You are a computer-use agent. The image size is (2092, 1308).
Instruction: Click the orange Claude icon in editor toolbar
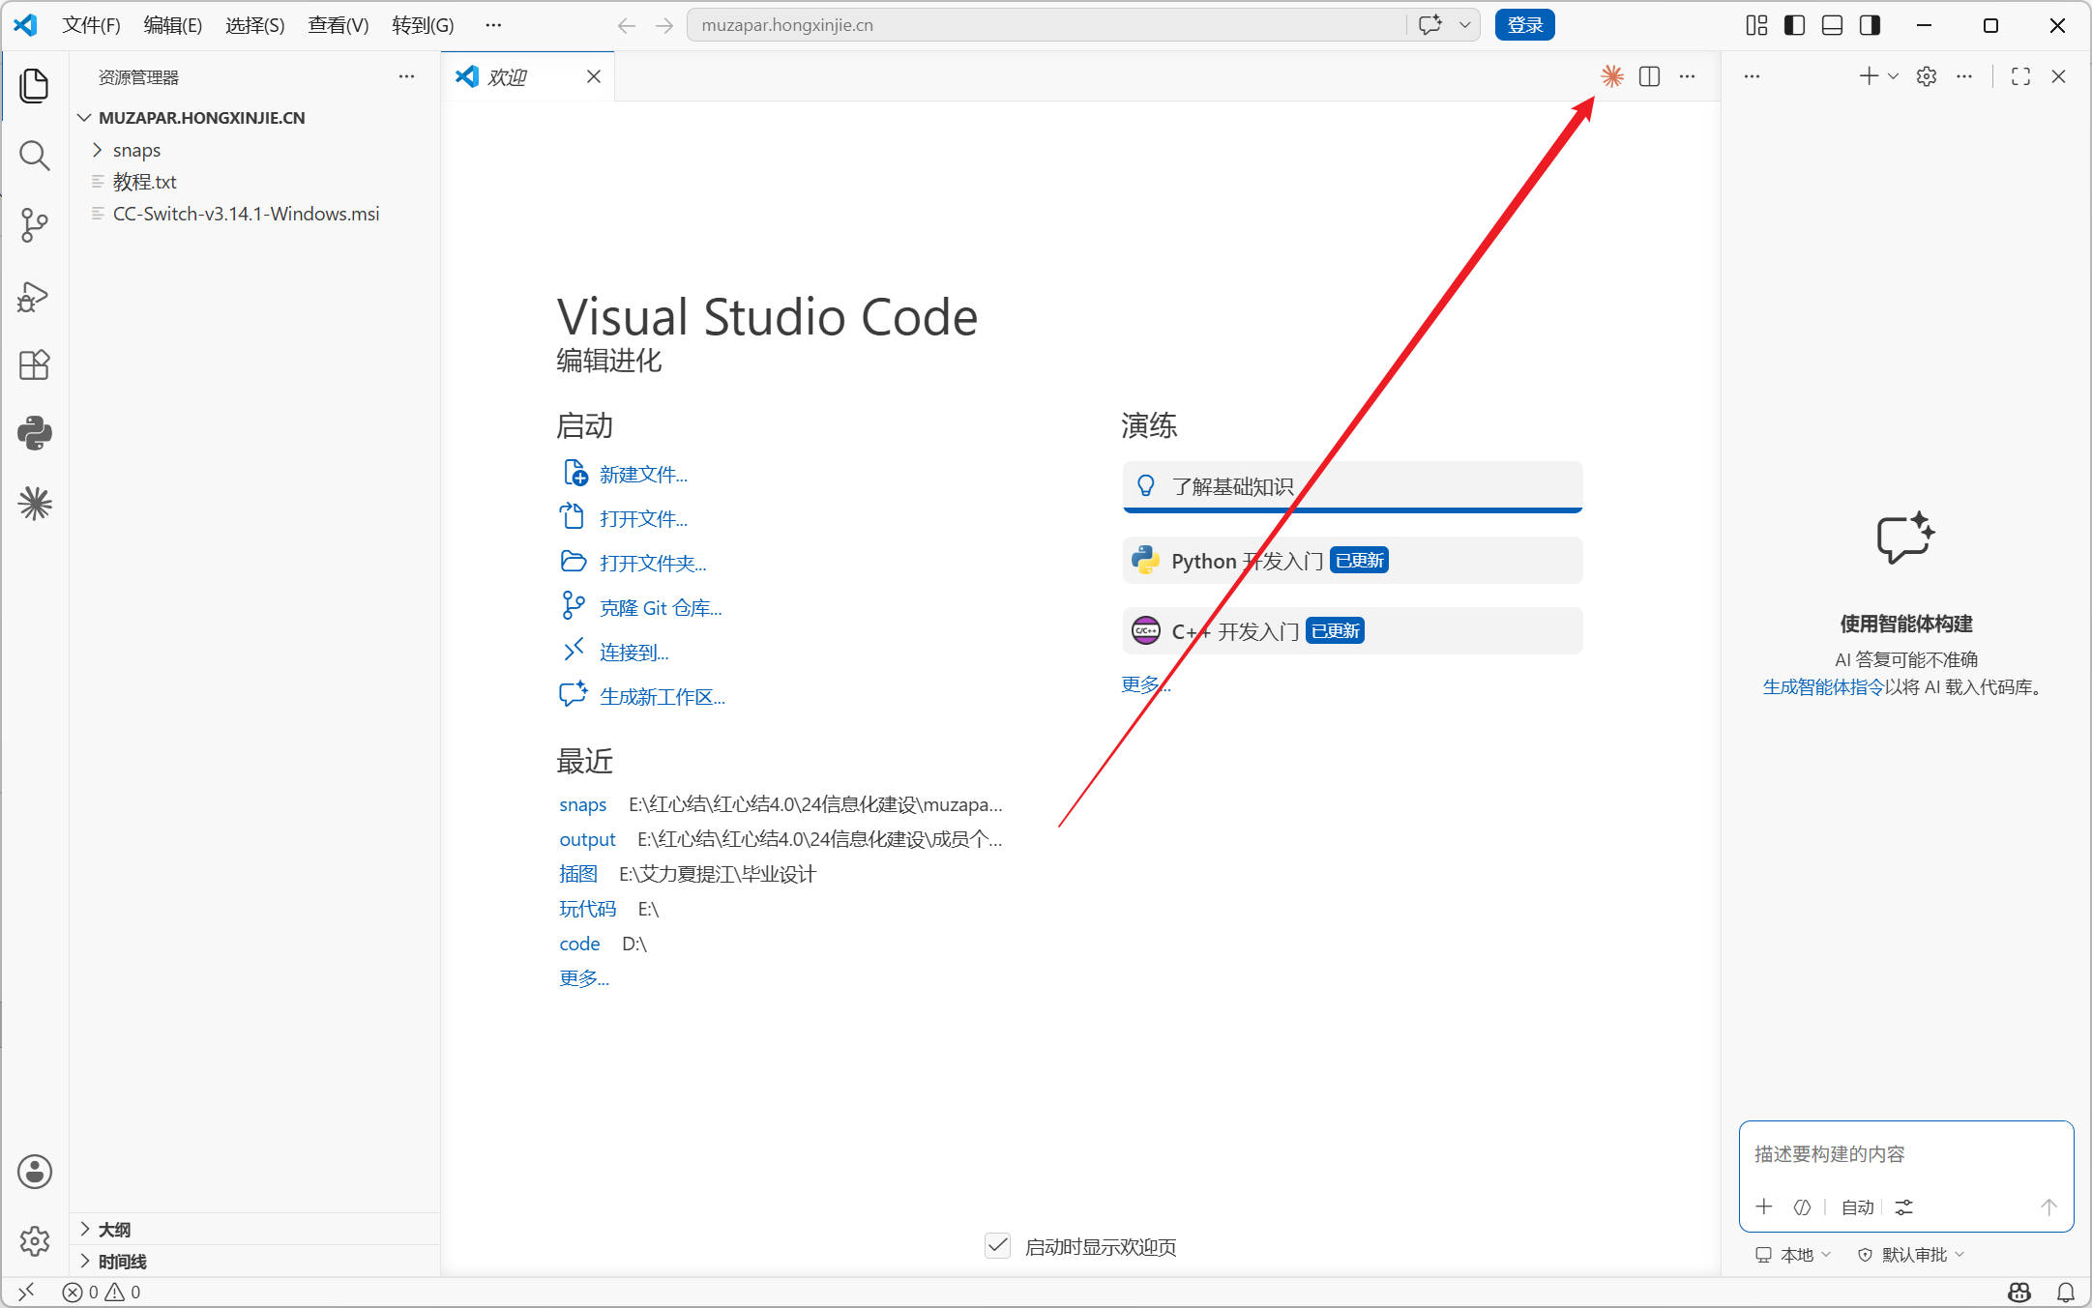coord(1611,76)
